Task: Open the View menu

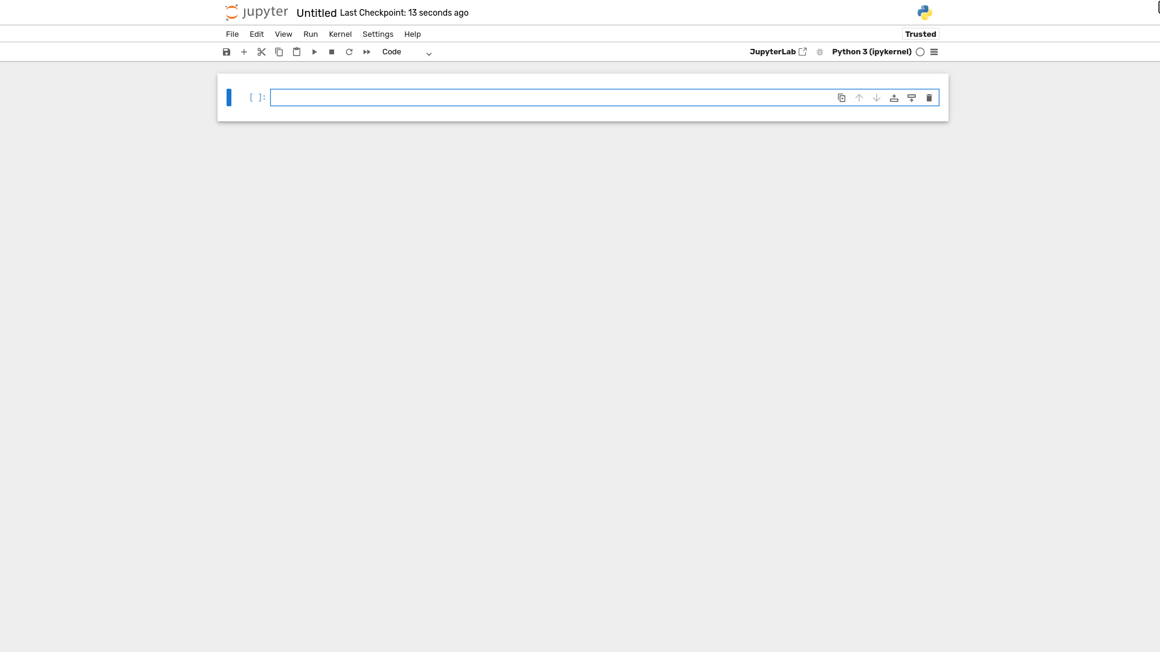Action: [x=283, y=34]
